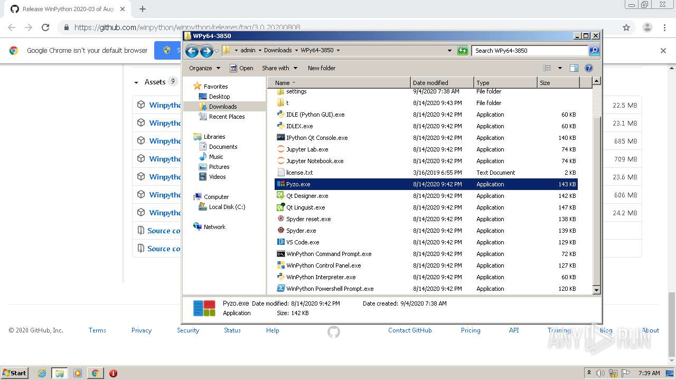The height and width of the screenshot is (380, 676).
Task: Select IPython Qt Console.exe icon
Action: tap(281, 138)
